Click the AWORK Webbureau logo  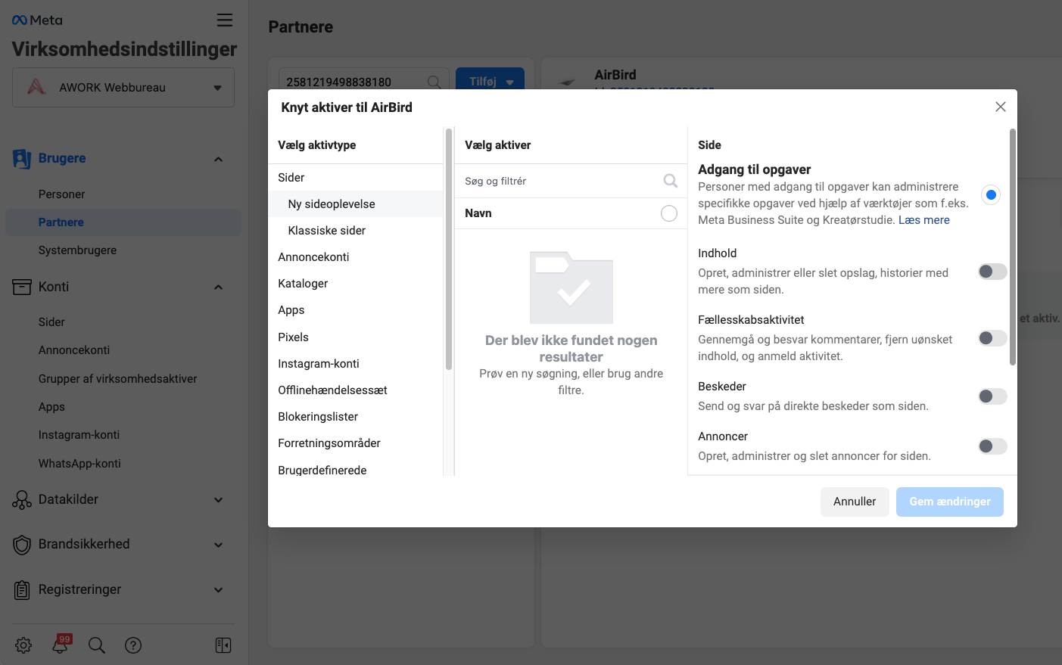pos(37,87)
